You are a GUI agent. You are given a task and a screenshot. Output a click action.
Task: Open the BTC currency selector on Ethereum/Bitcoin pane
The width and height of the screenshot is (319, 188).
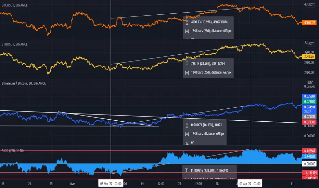[310, 83]
